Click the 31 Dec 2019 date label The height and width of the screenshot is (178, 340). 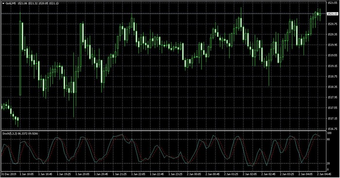coord(9,174)
